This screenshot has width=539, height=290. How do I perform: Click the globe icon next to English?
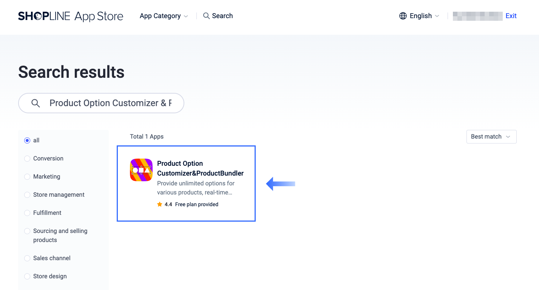pos(402,16)
